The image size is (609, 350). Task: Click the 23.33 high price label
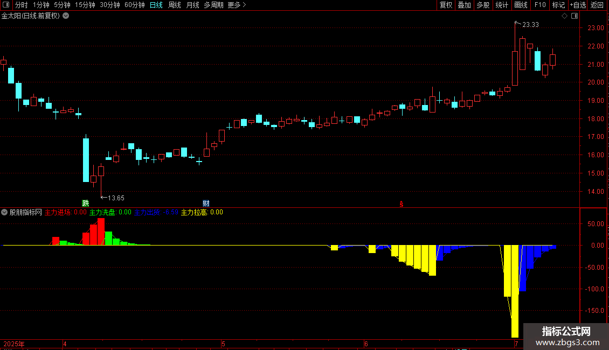tap(530, 25)
